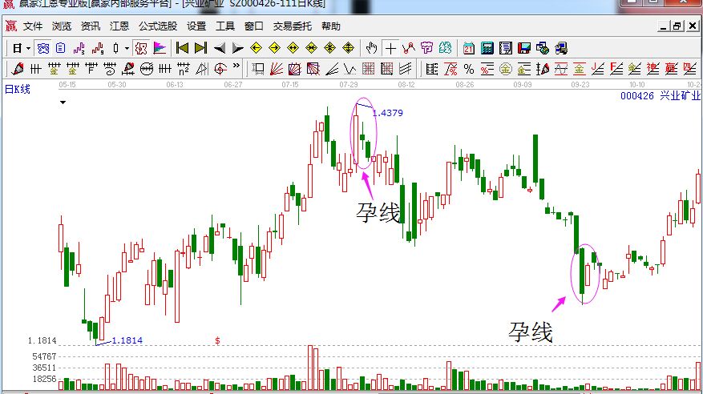Image resolution: width=703 pixels, height=394 pixels.
Task: Open the 江恩 menu
Action: (119, 26)
